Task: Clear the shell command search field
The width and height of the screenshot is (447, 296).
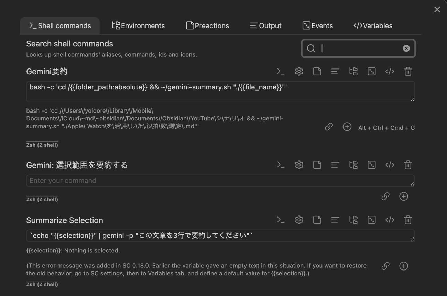Action: tap(406, 49)
